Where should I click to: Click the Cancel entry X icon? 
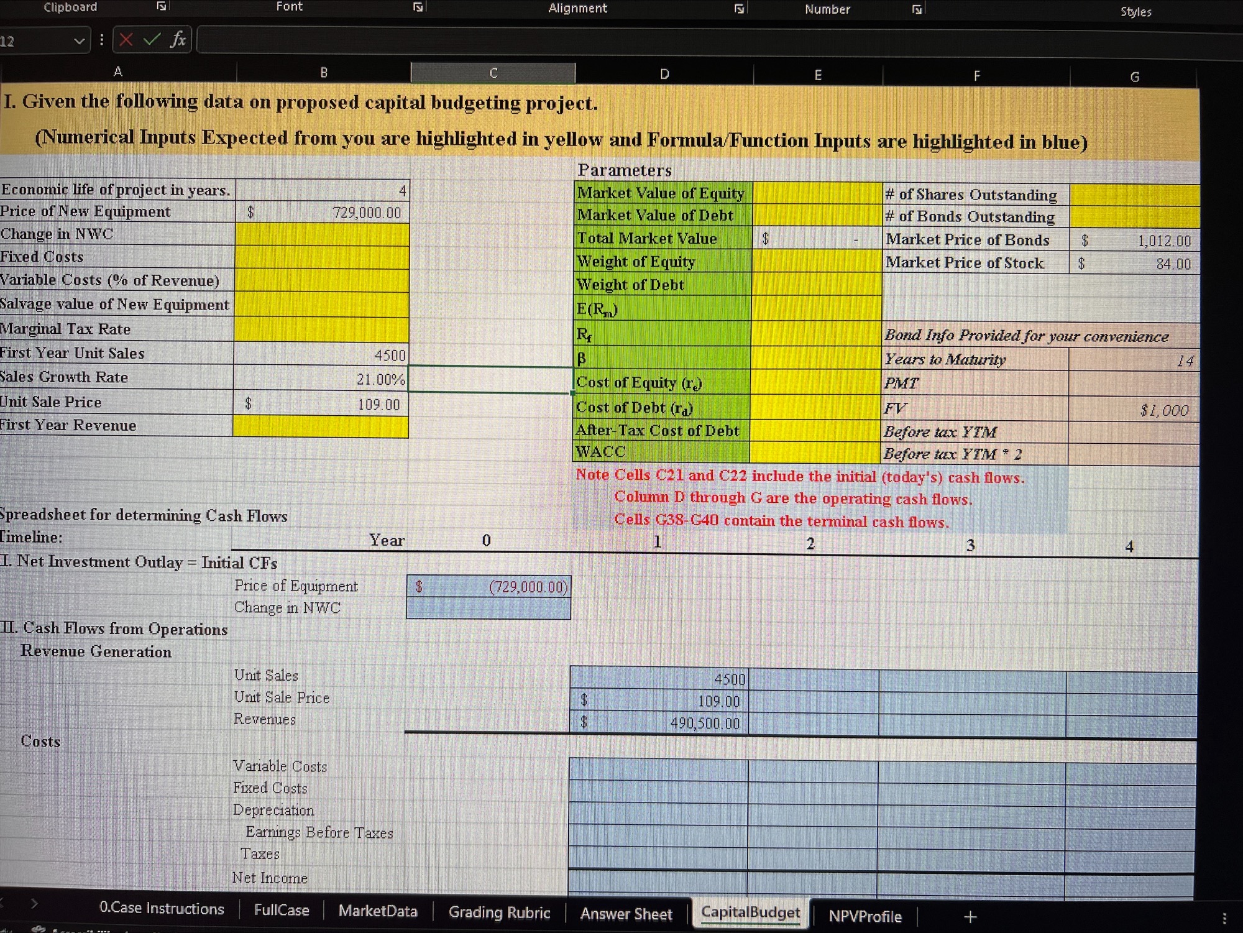[126, 40]
